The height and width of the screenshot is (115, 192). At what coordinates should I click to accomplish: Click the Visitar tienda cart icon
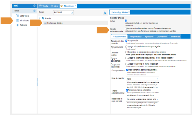point(18,16)
